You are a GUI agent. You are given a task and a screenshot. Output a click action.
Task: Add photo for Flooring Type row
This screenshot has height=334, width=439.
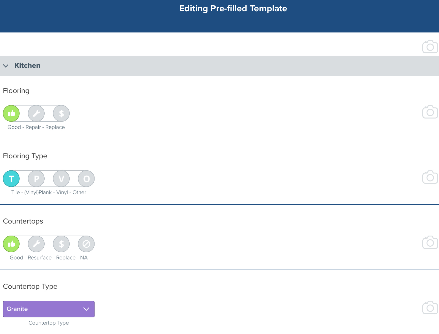(430, 177)
